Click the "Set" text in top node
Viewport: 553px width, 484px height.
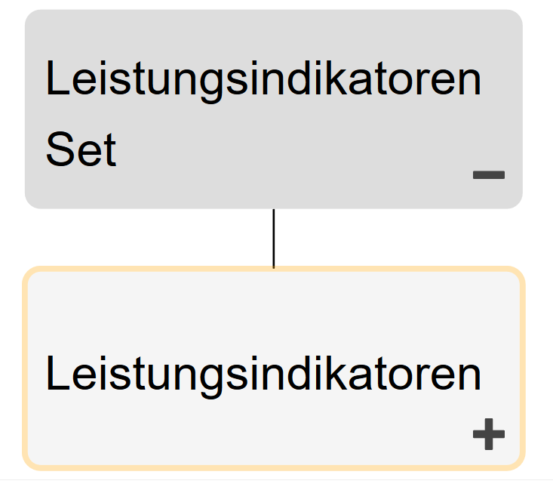(81, 150)
